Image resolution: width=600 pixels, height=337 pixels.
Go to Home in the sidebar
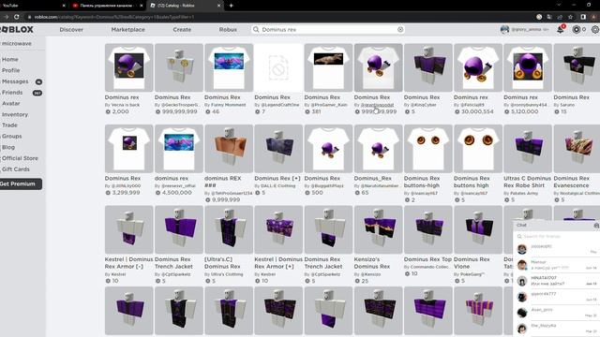tap(10, 59)
